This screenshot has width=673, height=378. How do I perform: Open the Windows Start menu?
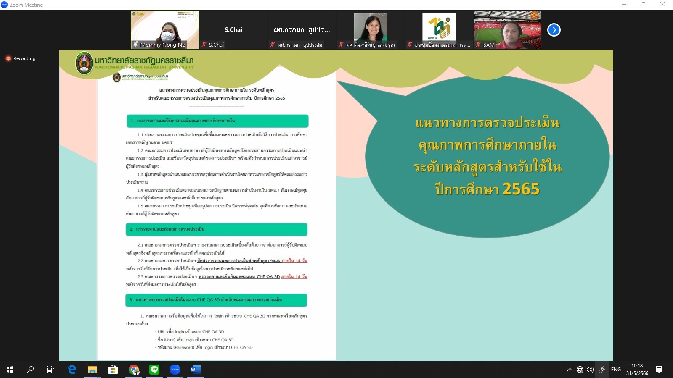pyautogui.click(x=10, y=370)
